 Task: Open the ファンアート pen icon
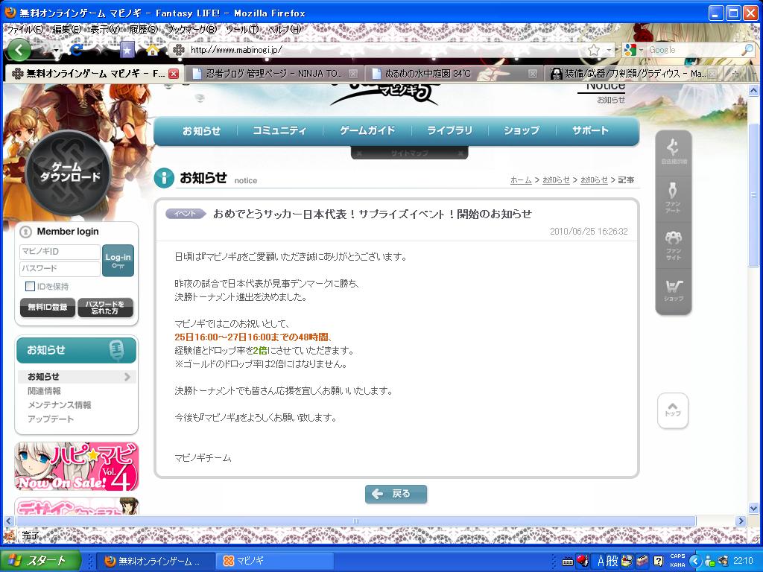point(674,197)
